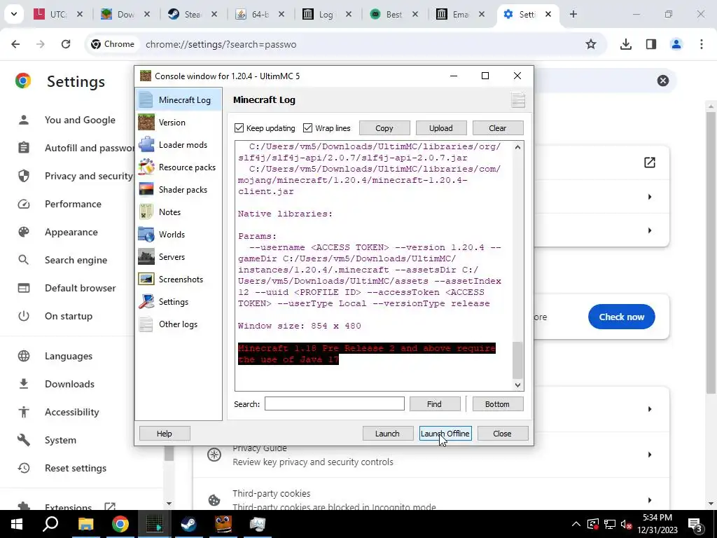
Task: Toggle Chrome side panel icon
Action: (x=650, y=44)
